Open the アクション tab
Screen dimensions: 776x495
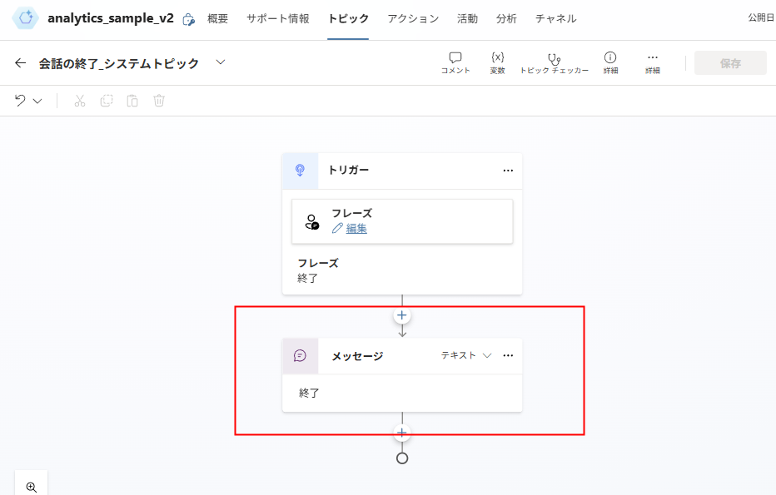pos(413,19)
